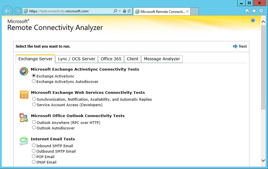Switch to Message Analyzer tab
The height and width of the screenshot is (169, 268).
(x=162, y=59)
